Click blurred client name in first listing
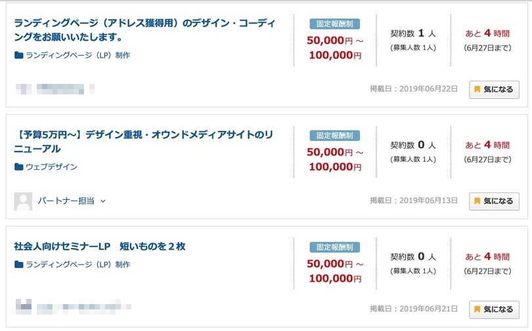532x331 pixels. click(x=60, y=88)
